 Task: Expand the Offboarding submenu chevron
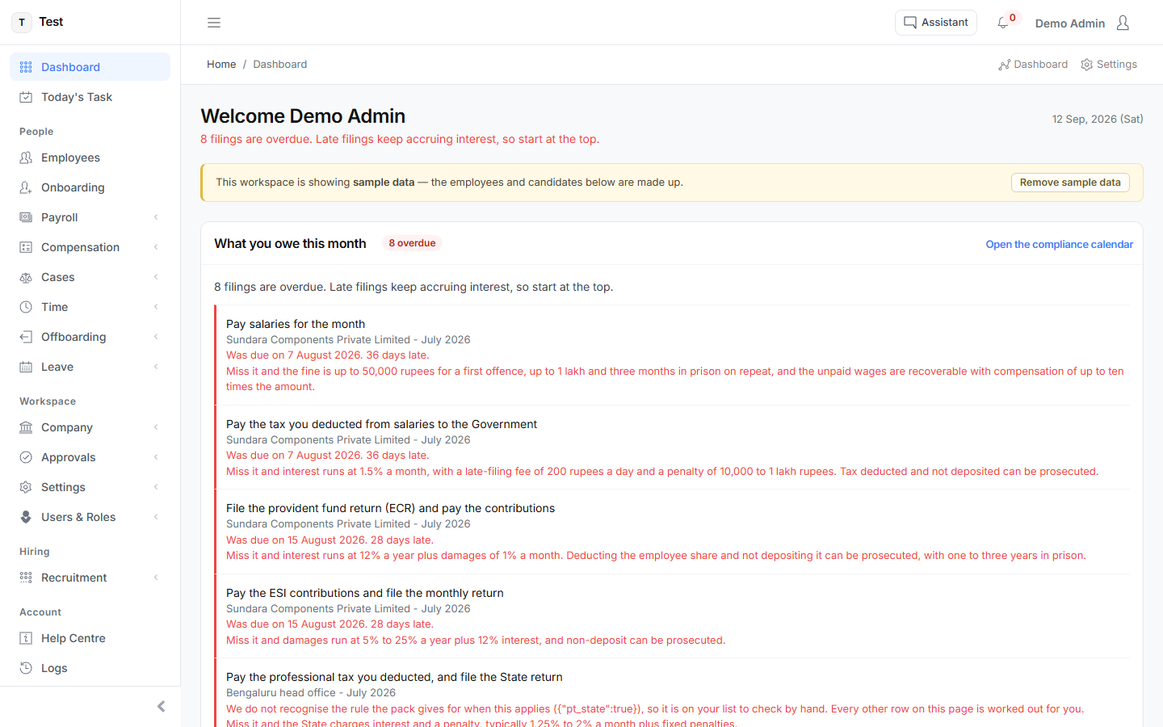tap(156, 337)
